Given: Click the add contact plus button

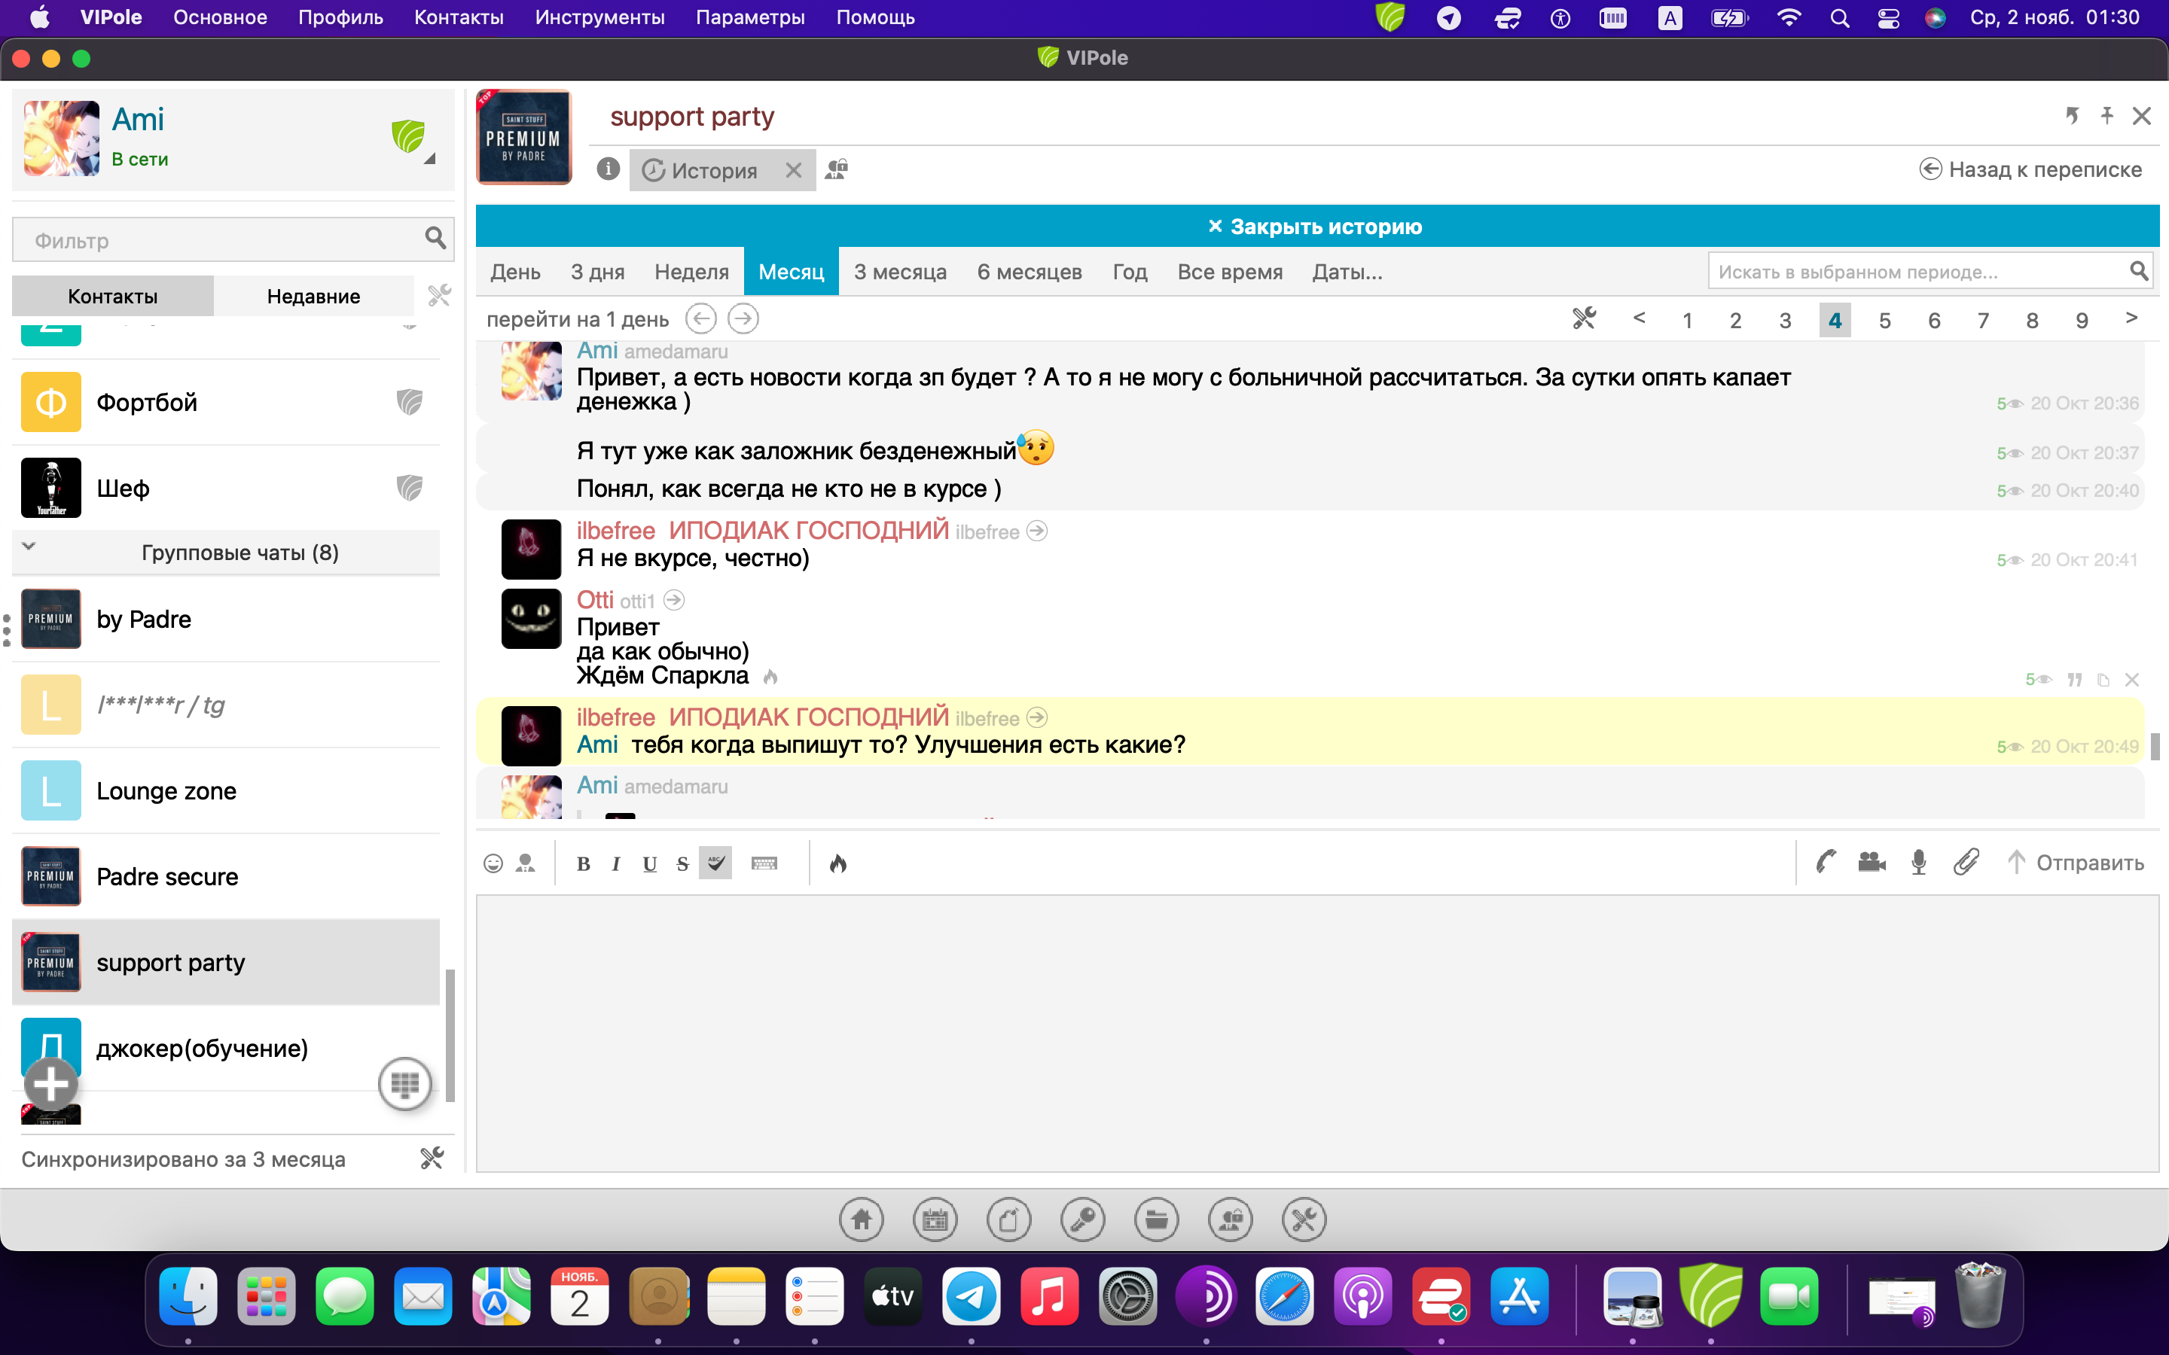Looking at the screenshot, I should click(x=50, y=1084).
